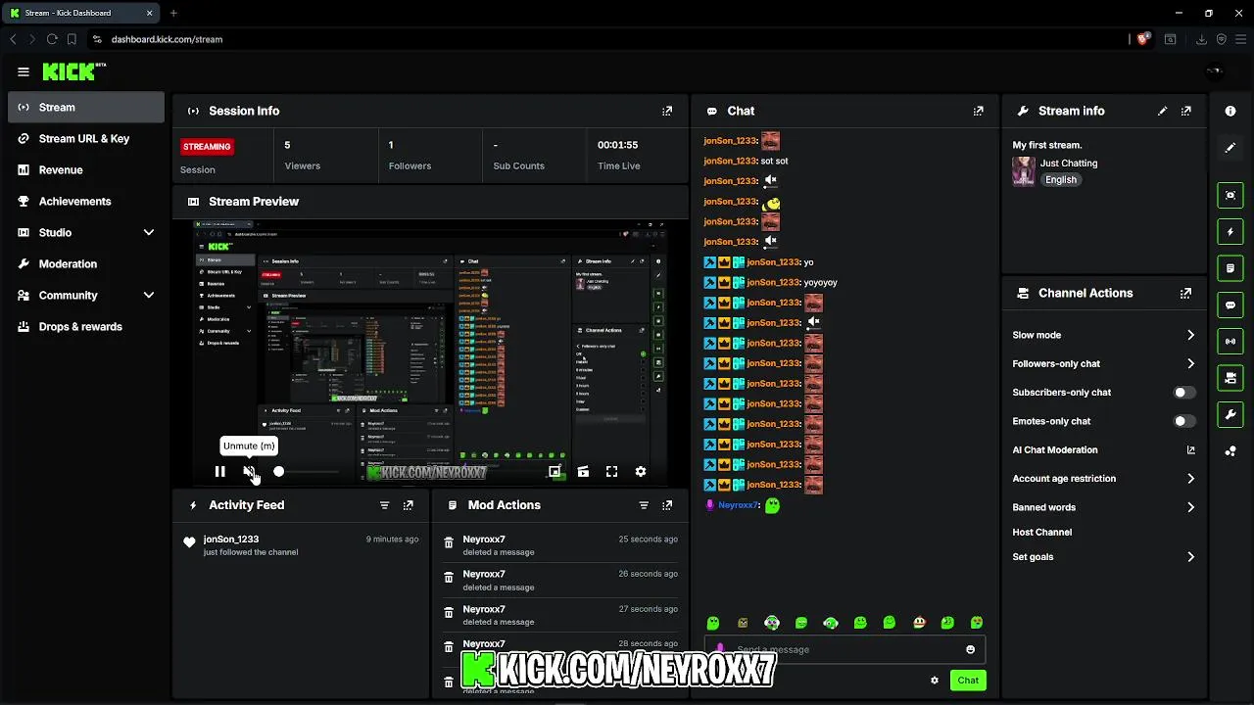1254x705 pixels.
Task: Open picture-in-picture for the stream preview
Action: point(555,472)
